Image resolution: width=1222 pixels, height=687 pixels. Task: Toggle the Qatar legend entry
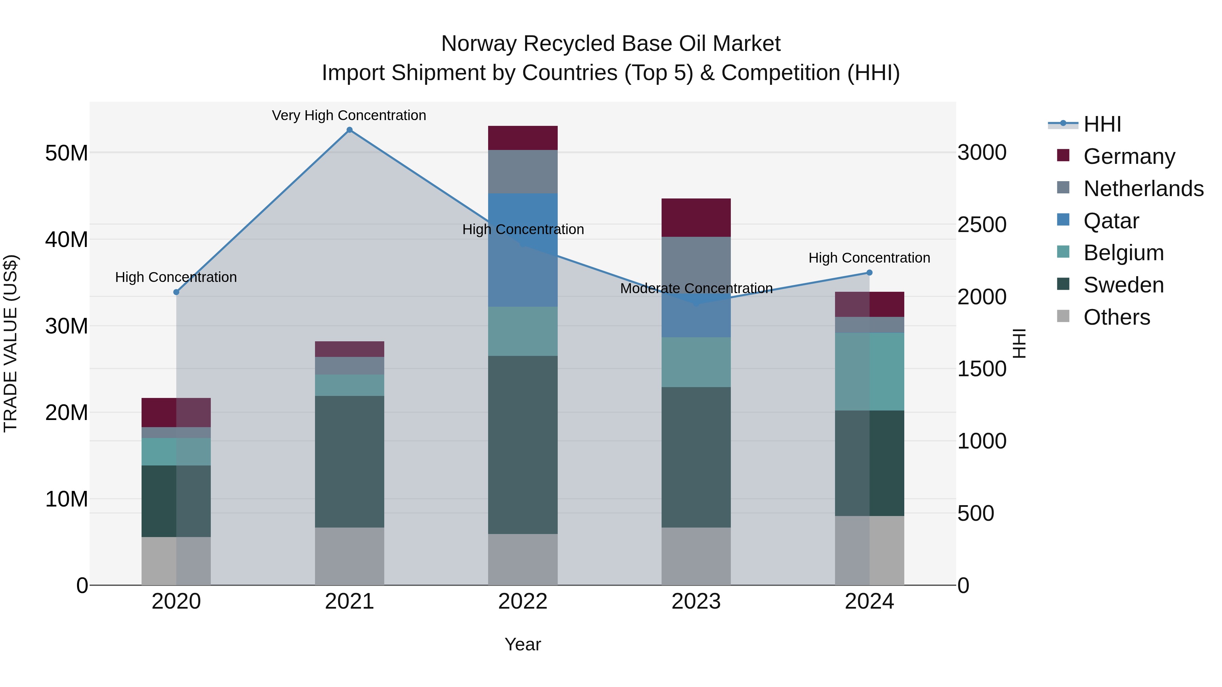[1098, 221]
